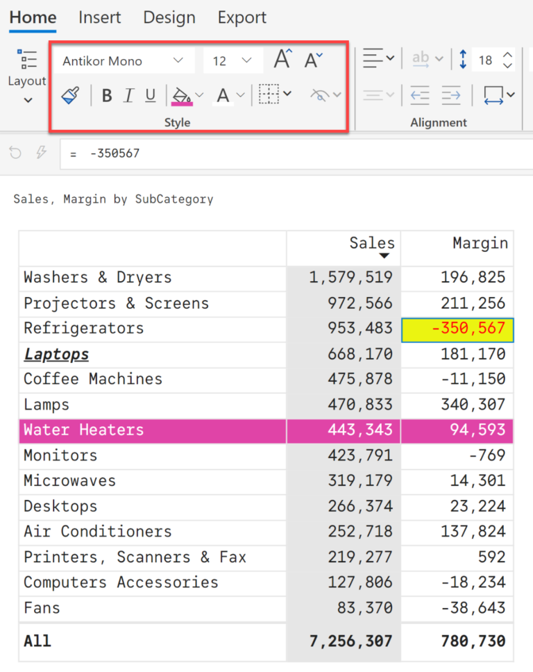Open the Borders formatting icon
The height and width of the screenshot is (672, 533).
tap(269, 95)
